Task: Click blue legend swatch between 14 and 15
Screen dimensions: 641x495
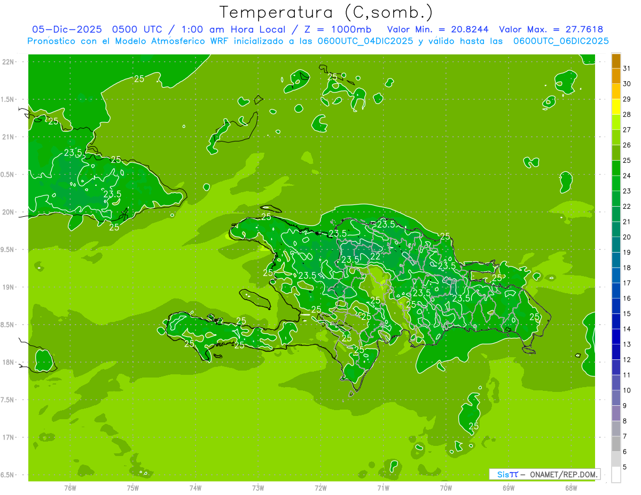Action: [616, 321]
